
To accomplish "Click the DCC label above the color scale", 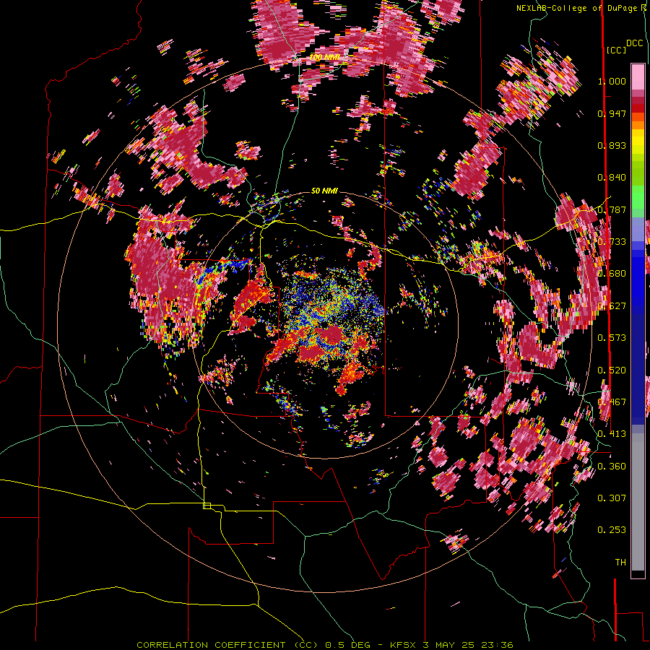I will (635, 43).
